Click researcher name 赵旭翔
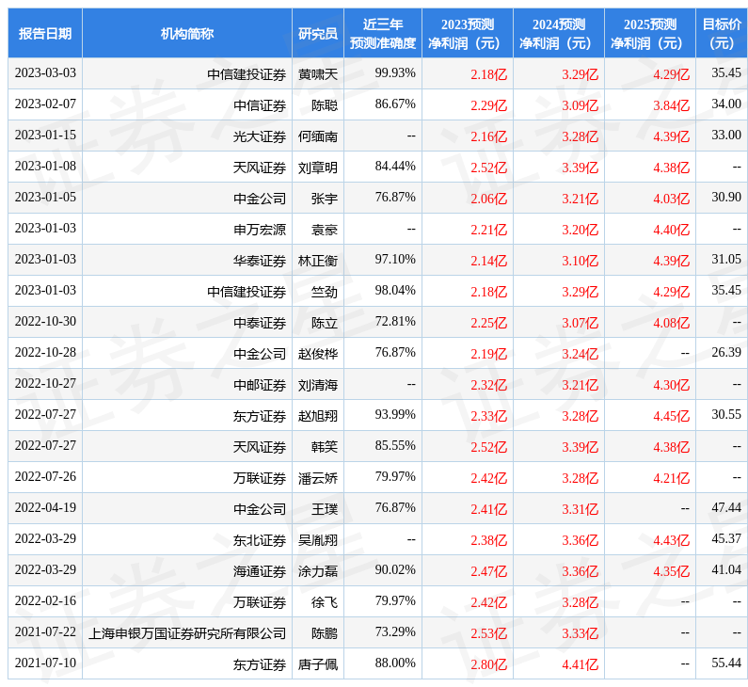This screenshot has height=687, width=748. (318, 416)
